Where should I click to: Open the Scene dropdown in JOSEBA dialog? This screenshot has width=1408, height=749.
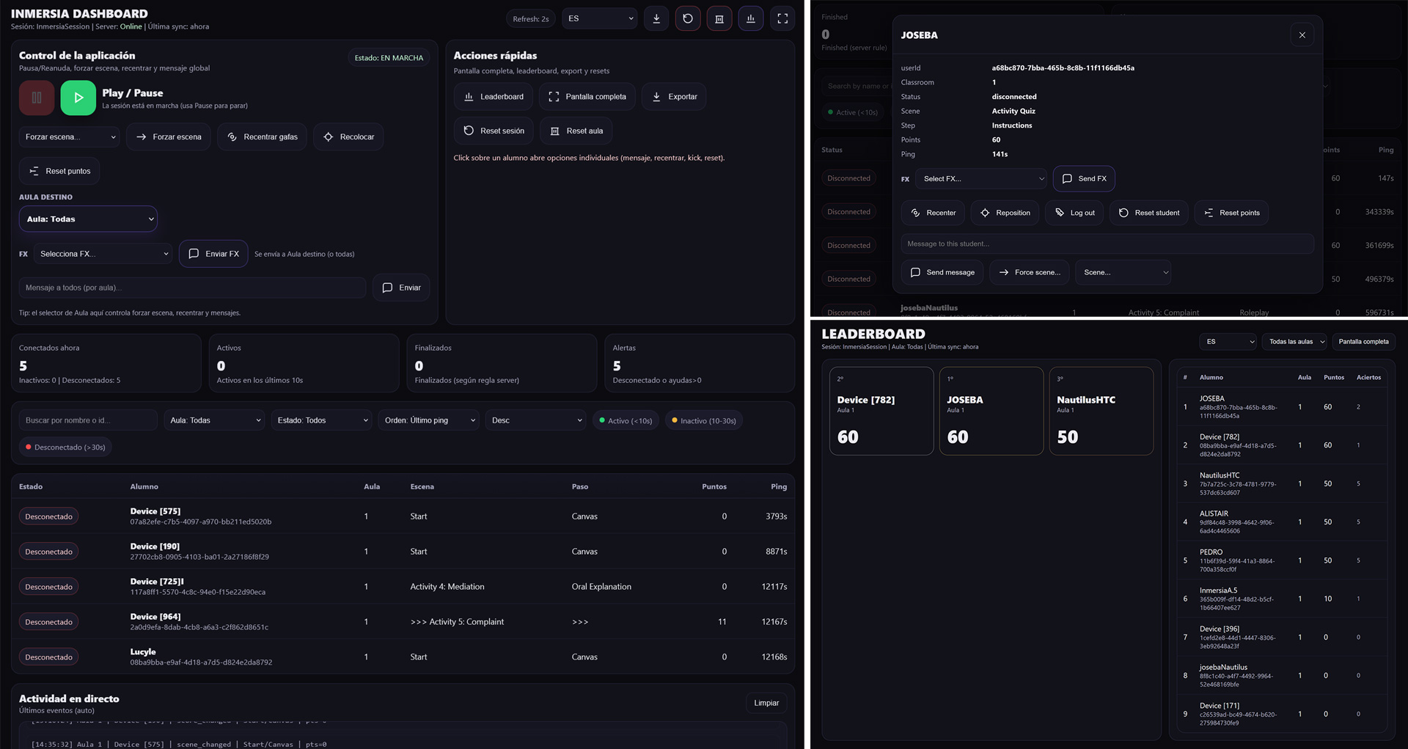pyautogui.click(x=1123, y=272)
